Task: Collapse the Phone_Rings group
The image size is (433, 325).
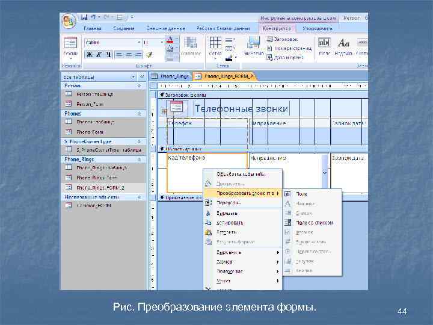Action: (x=139, y=159)
